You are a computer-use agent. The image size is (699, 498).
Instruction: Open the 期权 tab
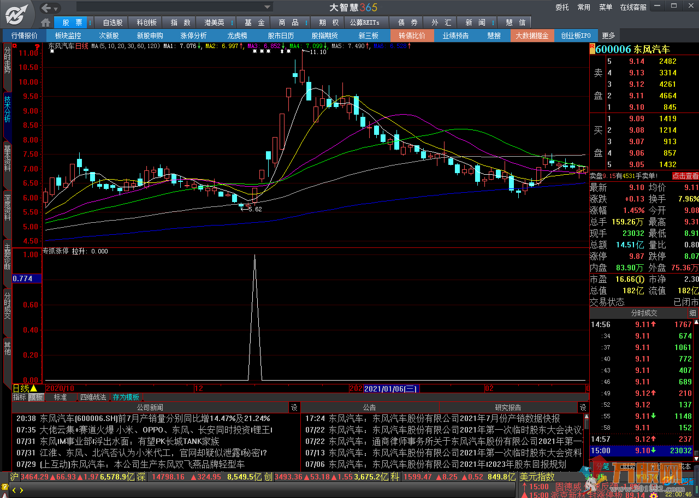tap(329, 22)
